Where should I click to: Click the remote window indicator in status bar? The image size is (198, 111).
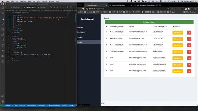2,105
